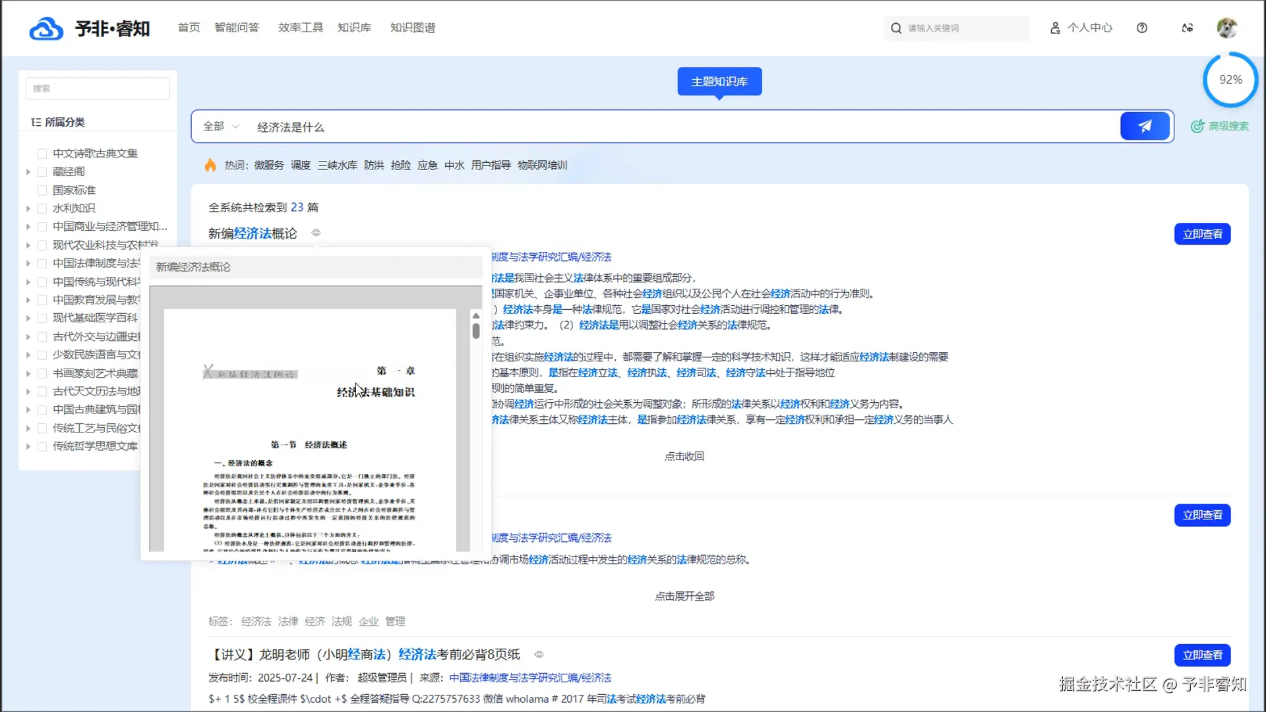This screenshot has height=712, width=1266.
Task: Expand the 中国商业与经济管理 tree arrow
Action: pos(28,227)
